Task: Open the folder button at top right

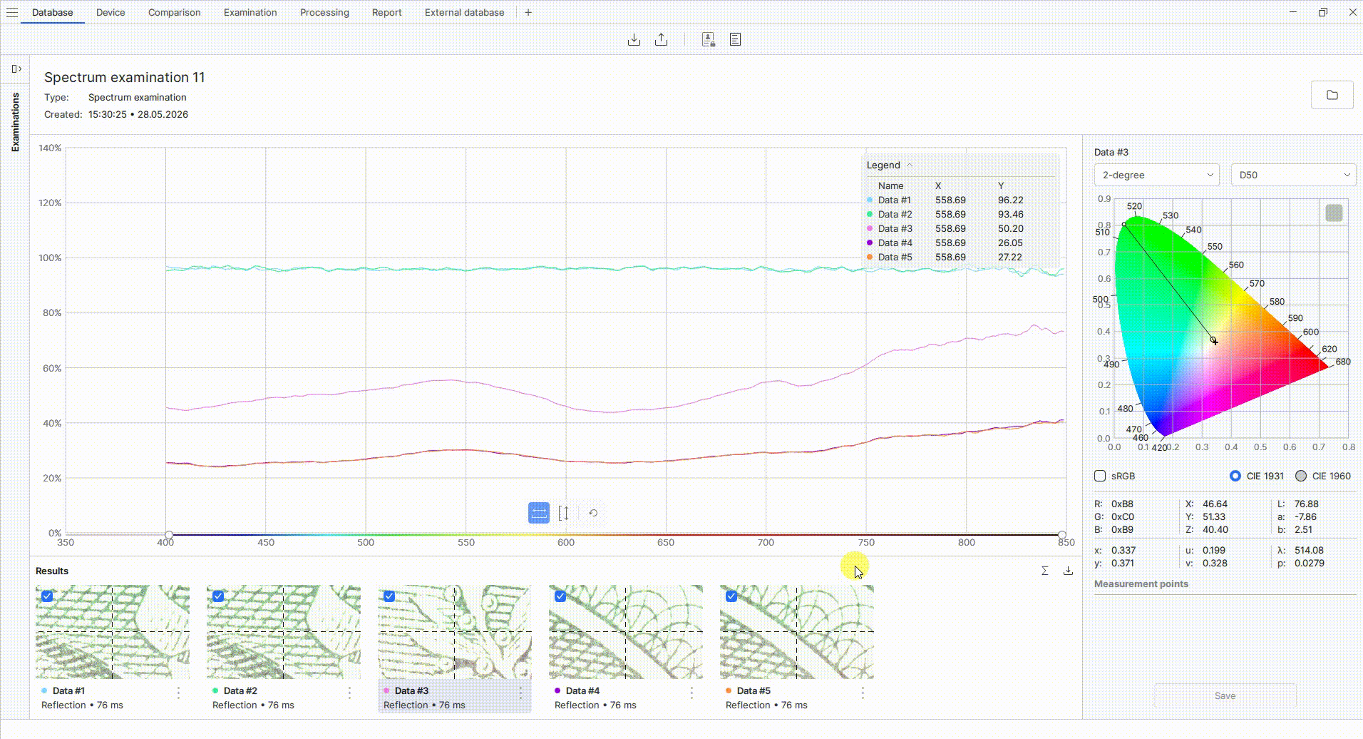Action: 1332,95
